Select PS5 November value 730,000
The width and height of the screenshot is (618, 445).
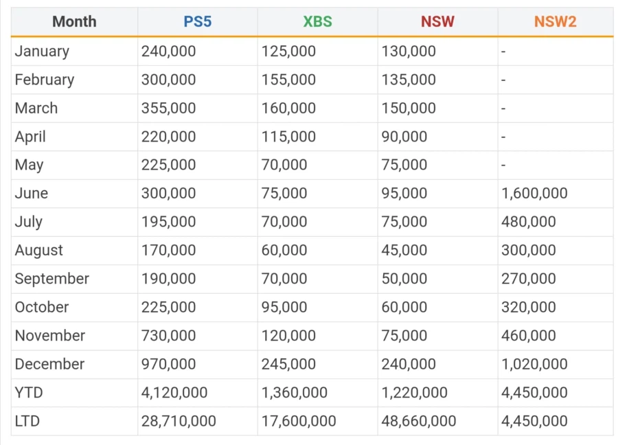(168, 336)
